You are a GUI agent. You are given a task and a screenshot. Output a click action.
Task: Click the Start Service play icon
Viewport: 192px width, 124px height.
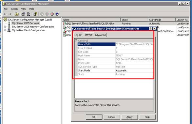42,14
